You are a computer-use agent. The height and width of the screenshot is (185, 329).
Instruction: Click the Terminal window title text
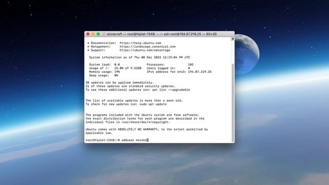click(161, 34)
